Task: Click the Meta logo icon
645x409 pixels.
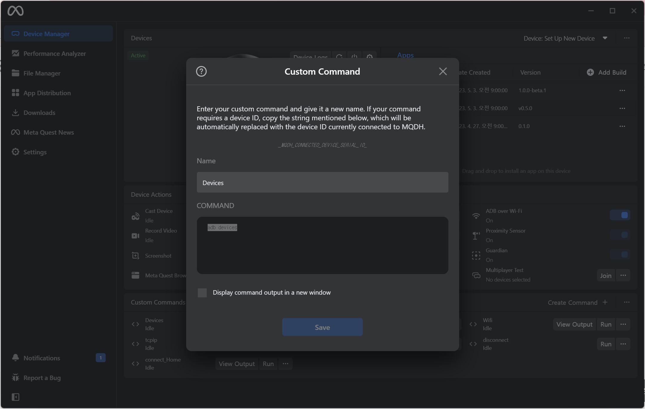Action: pyautogui.click(x=16, y=11)
